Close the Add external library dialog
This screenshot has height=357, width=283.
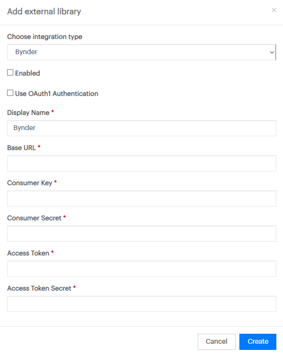(x=274, y=10)
